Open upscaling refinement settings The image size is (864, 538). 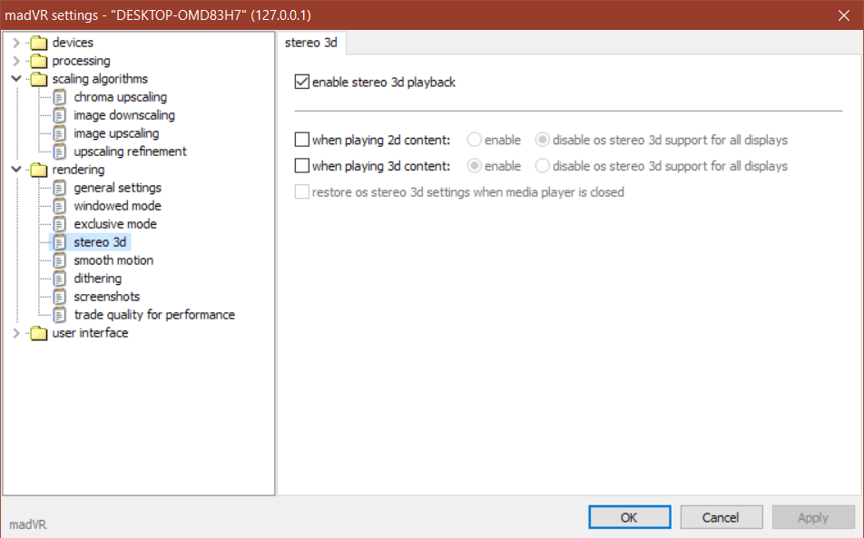click(130, 152)
